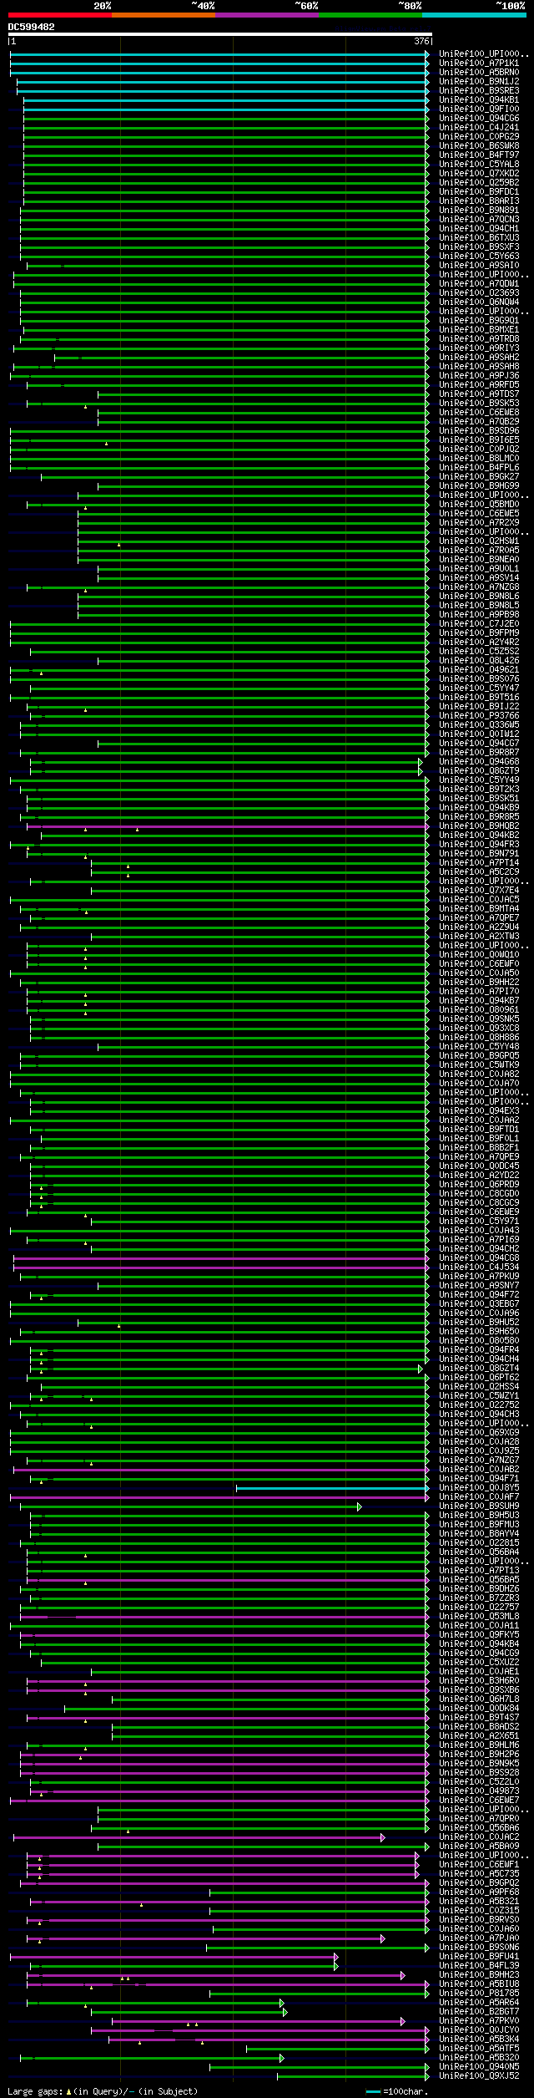The width and height of the screenshot is (534, 2098).
Task: Click the UniRef100_B4FPL6 label
Action: tap(479, 468)
